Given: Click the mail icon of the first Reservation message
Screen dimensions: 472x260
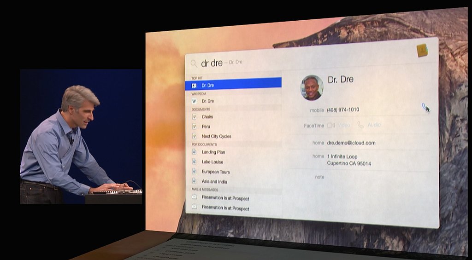Looking at the screenshot, I should pyautogui.click(x=195, y=197).
